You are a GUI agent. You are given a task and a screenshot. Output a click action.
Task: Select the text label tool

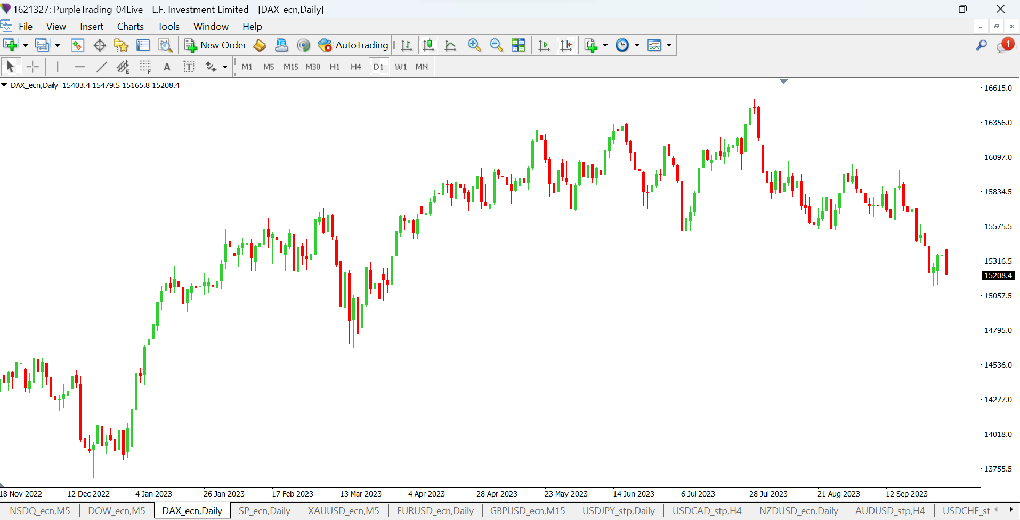pos(189,67)
